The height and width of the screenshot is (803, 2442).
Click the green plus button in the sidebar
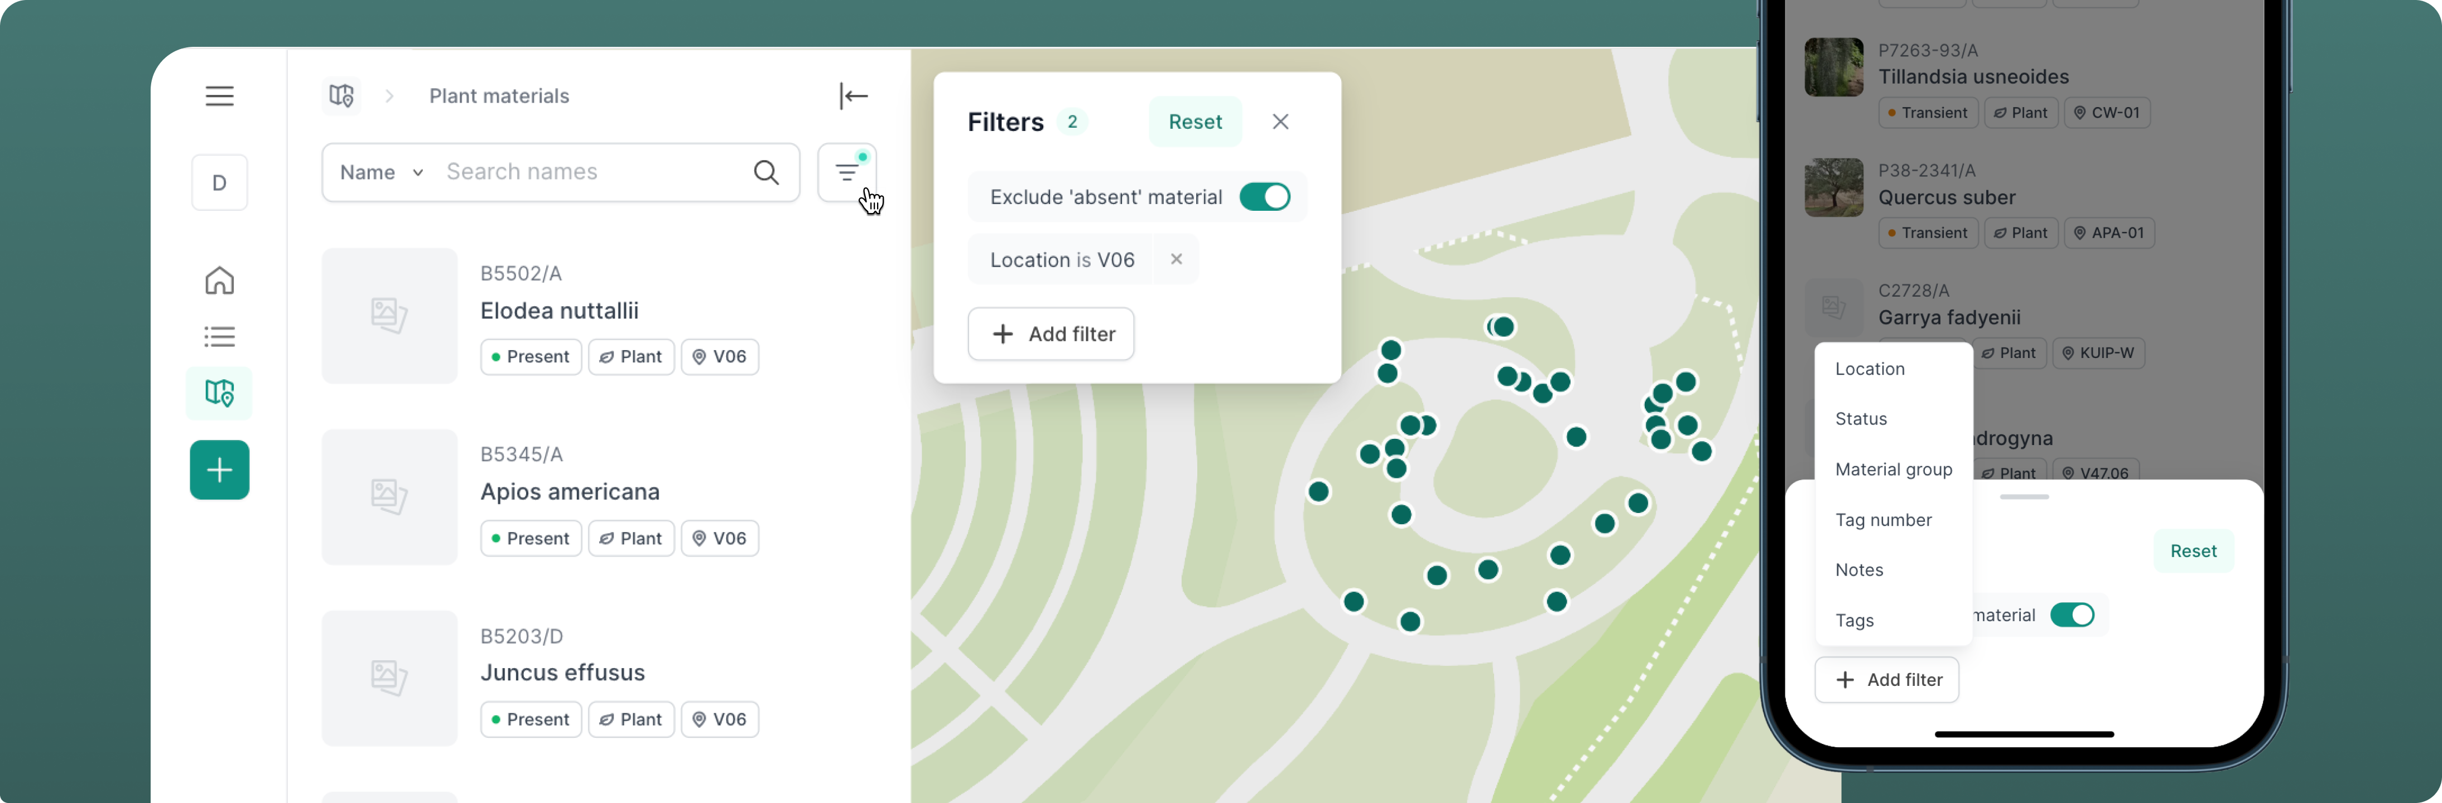click(219, 470)
